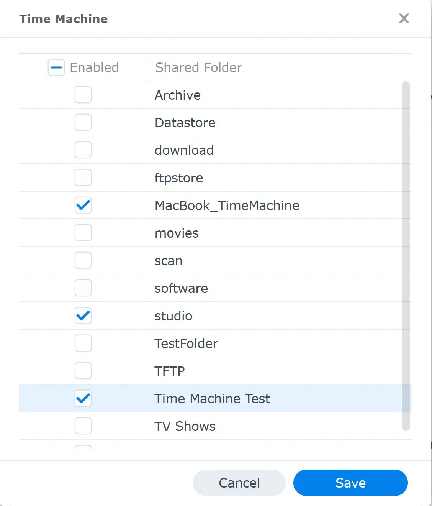The width and height of the screenshot is (432, 506).
Task: Check the TFTP shared folder
Action: [x=83, y=371]
